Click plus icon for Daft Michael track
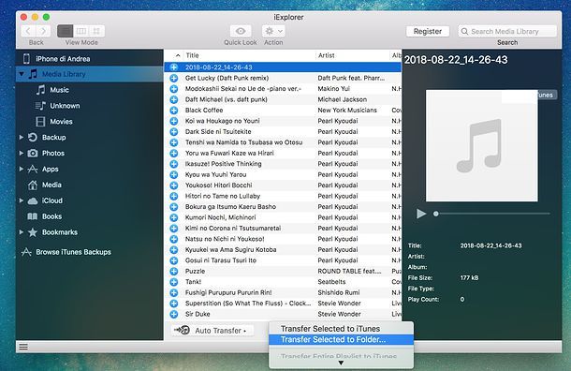 point(174,99)
